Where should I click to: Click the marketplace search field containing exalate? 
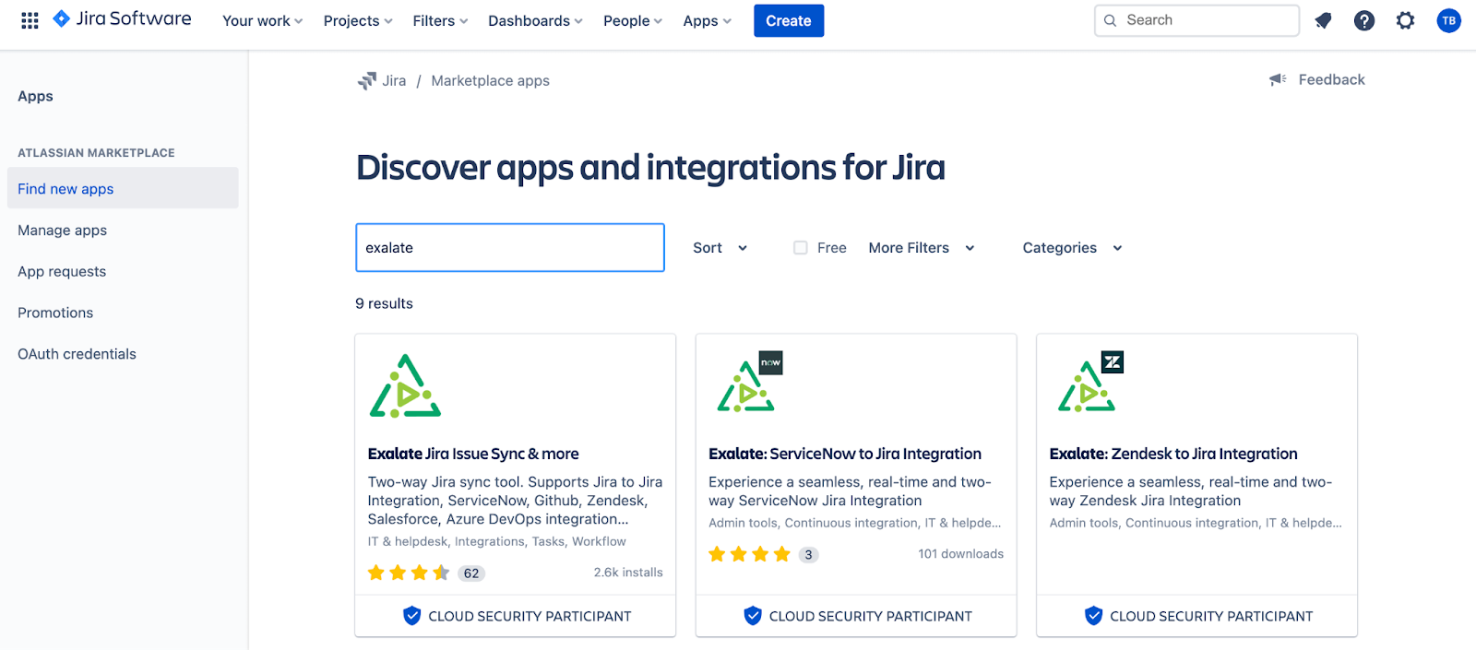click(509, 248)
